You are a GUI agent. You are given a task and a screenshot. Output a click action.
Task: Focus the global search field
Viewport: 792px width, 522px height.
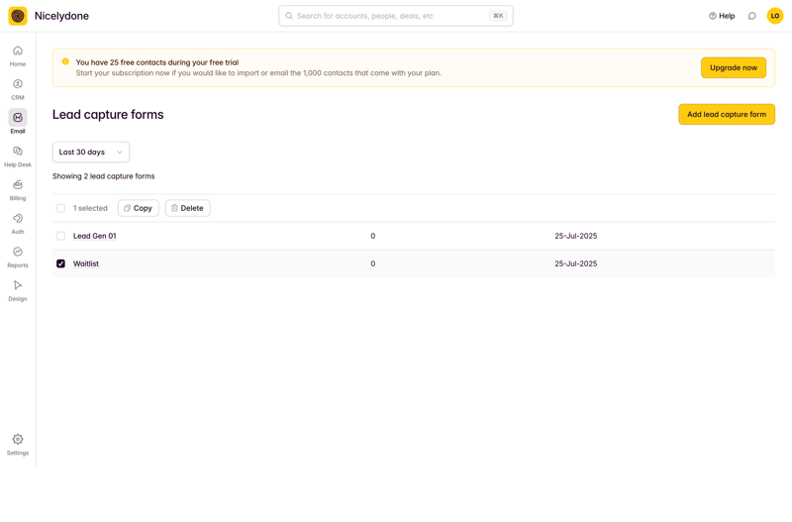pos(395,16)
